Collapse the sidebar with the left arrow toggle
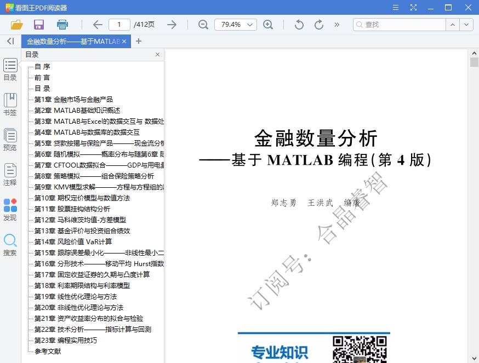479x363 pixels. (11, 41)
